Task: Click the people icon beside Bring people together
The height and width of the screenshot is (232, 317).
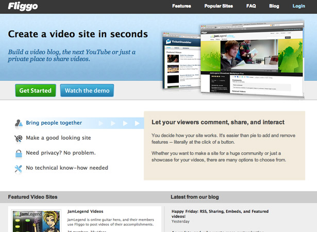Action: tap(19, 123)
